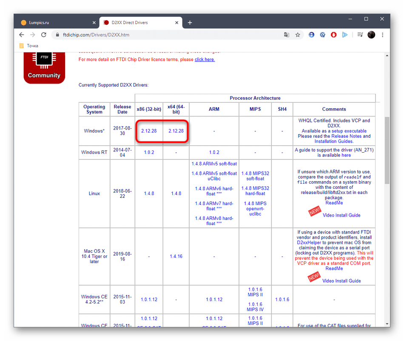Click the address bar URL field
404x341 pixels.
tap(170, 35)
